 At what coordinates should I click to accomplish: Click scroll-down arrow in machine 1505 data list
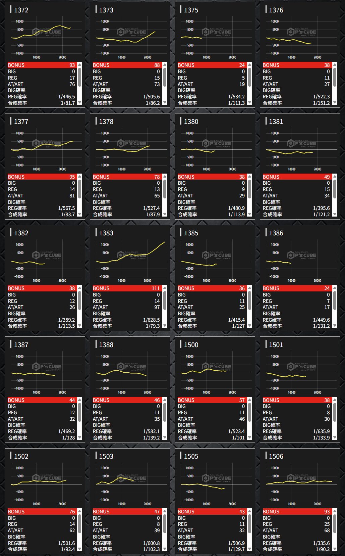tap(249, 549)
